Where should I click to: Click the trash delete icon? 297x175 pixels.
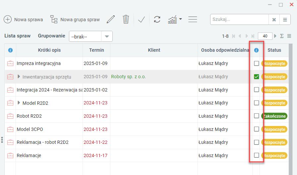click(126, 19)
